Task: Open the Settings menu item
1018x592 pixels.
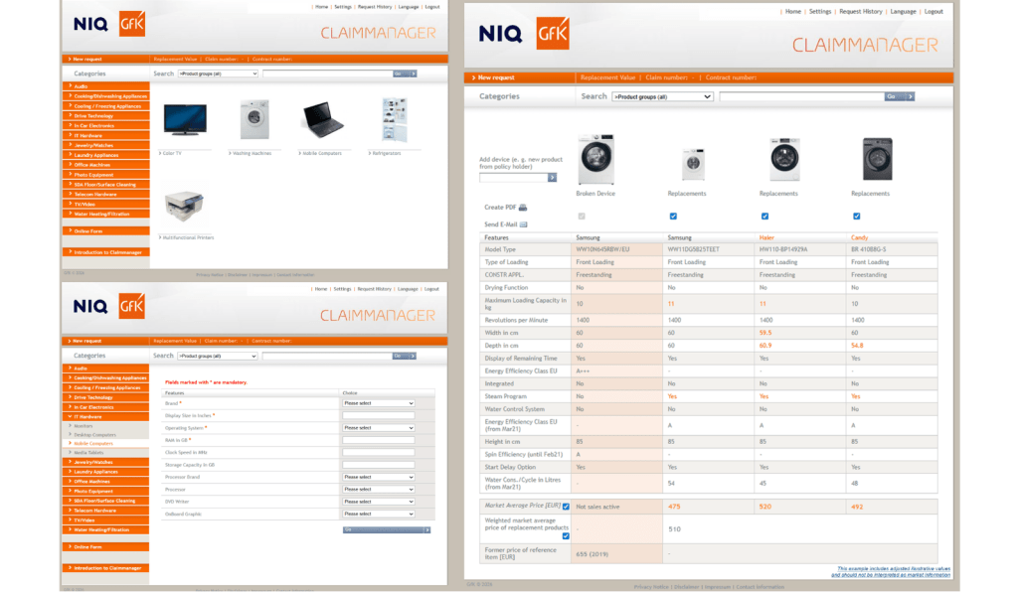Action: coord(820,12)
